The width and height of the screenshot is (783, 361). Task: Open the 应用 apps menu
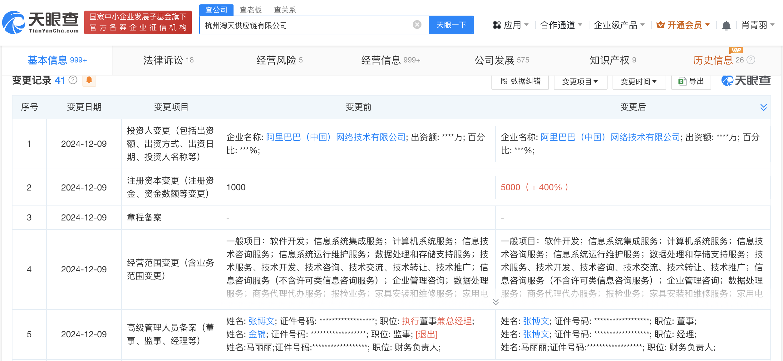pos(510,25)
